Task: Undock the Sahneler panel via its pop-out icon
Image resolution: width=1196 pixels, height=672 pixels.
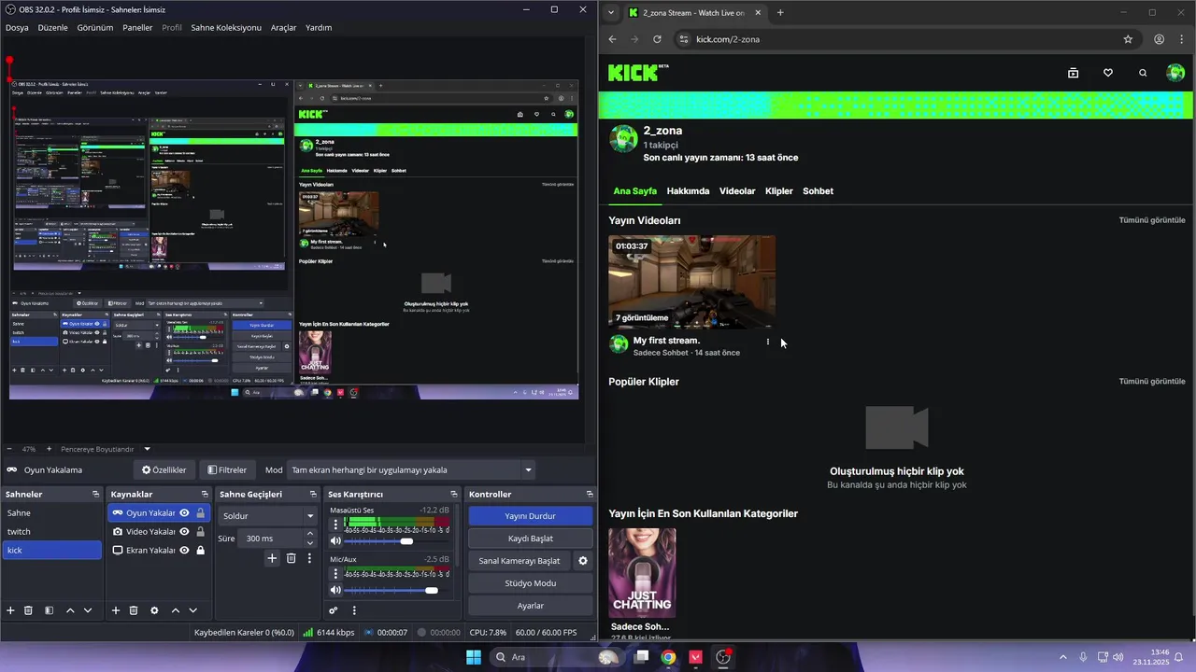Action: coord(95,494)
